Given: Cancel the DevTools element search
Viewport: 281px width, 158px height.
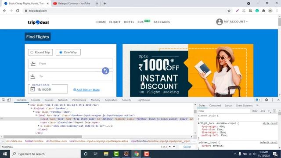Looking at the screenshot, I should click(x=187, y=147).
